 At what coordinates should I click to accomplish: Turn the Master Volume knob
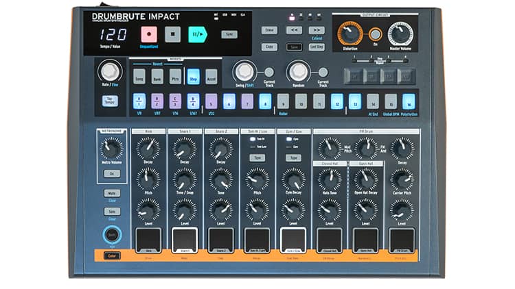[x=400, y=34]
